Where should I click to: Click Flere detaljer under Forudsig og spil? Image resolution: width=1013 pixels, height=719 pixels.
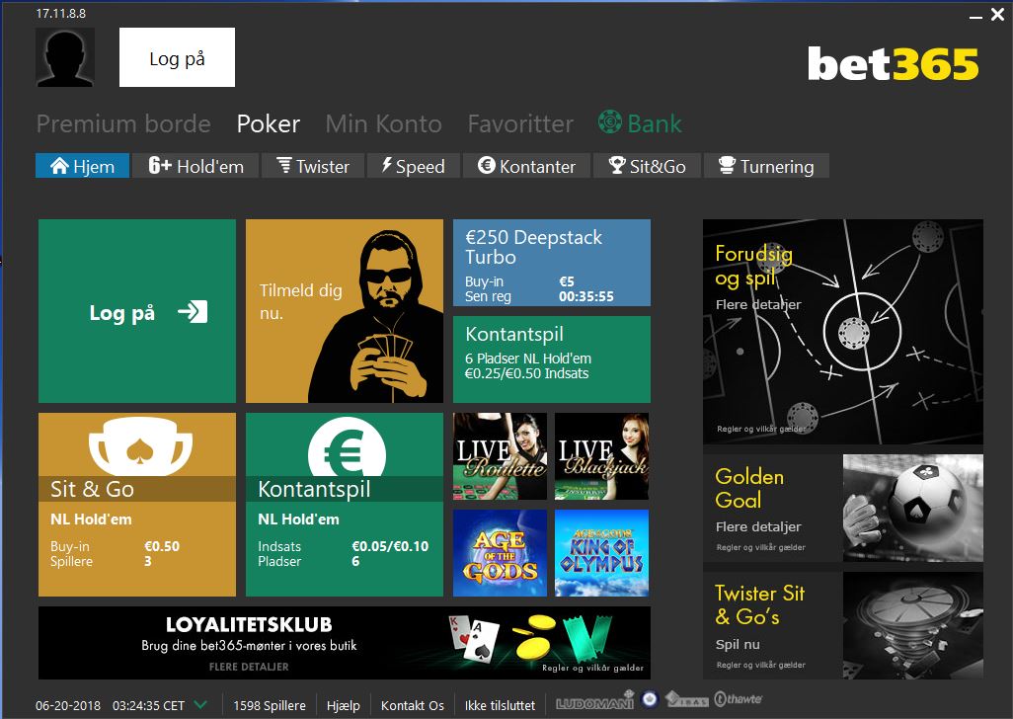(758, 304)
